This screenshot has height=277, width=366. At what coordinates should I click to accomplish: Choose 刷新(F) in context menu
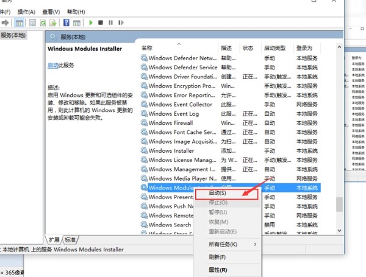(x=228, y=257)
